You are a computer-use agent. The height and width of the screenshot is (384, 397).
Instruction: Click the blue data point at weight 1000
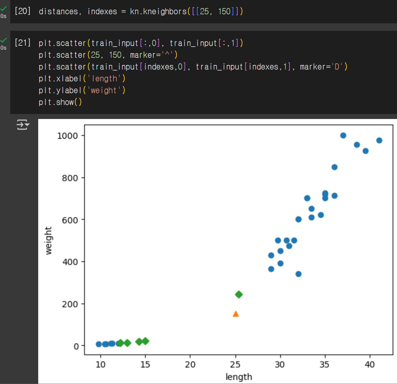pyautogui.click(x=343, y=135)
